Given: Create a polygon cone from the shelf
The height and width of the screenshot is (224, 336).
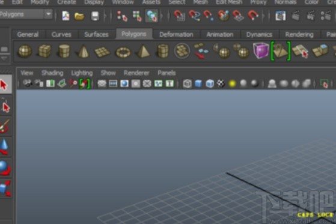Looking at the screenshot, I should pyautogui.click(x=83, y=52).
